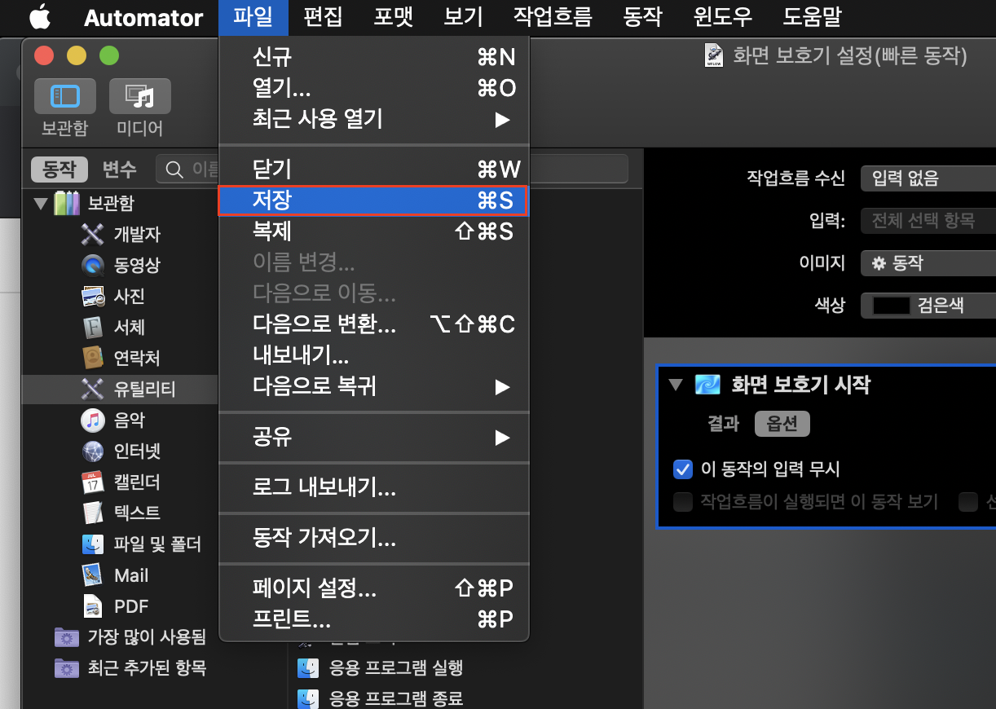Click the 보관함 library toolbar icon
The image size is (996, 709).
(x=64, y=97)
